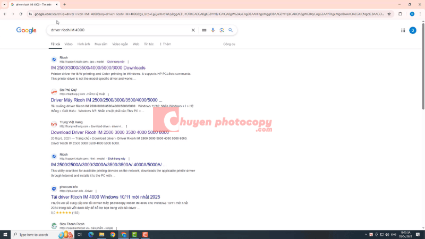Open a new browser tab
Viewport: 425px width, 239px height.
pyautogui.click(x=64, y=4)
